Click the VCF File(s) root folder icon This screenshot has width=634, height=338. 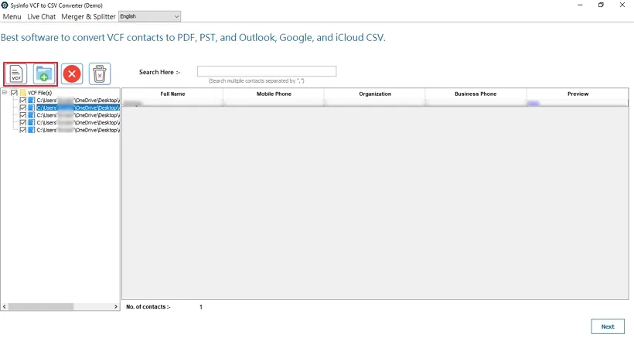pos(23,93)
